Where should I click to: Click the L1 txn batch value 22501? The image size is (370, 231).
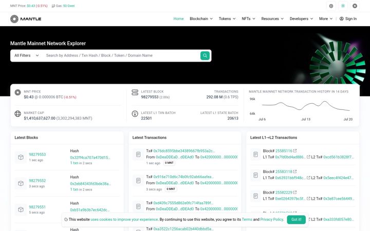coord(146,118)
